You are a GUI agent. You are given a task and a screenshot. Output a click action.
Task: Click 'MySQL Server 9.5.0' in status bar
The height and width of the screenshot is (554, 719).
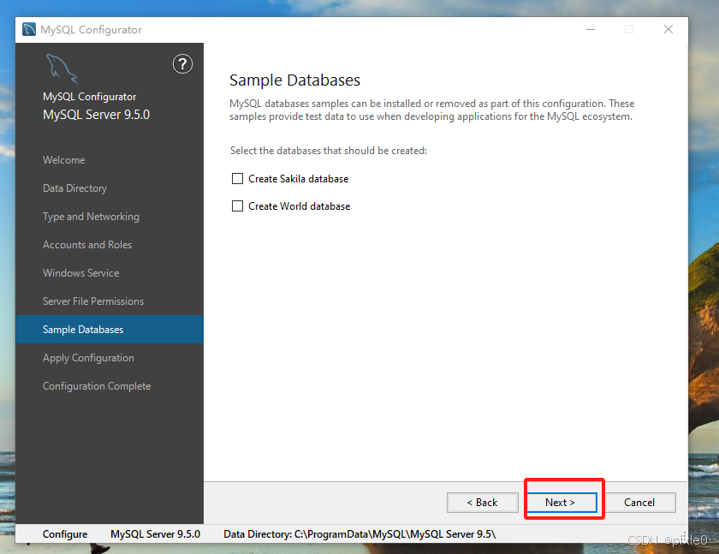point(156,534)
